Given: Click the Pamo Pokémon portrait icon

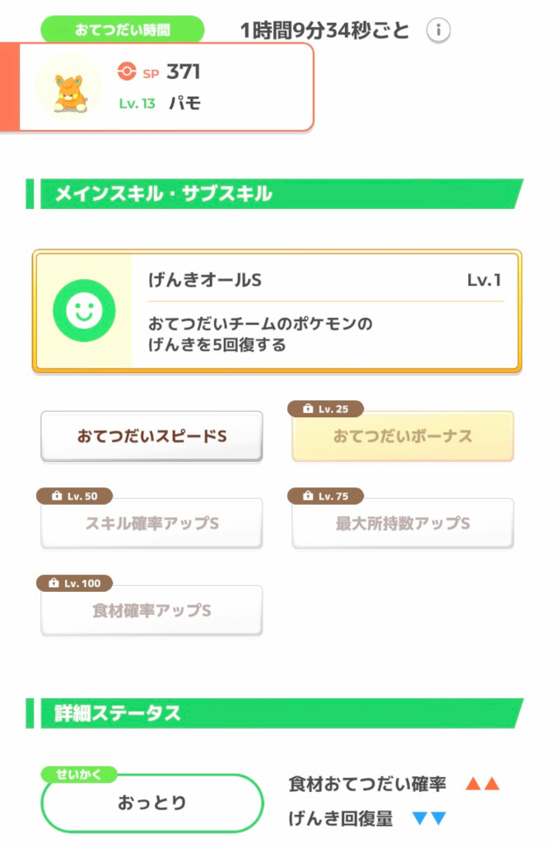Looking at the screenshot, I should 70,87.
